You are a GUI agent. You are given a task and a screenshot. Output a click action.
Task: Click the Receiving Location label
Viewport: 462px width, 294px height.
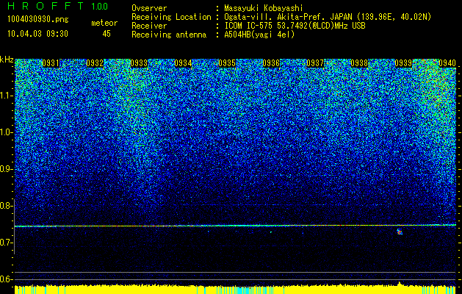pos(171,17)
